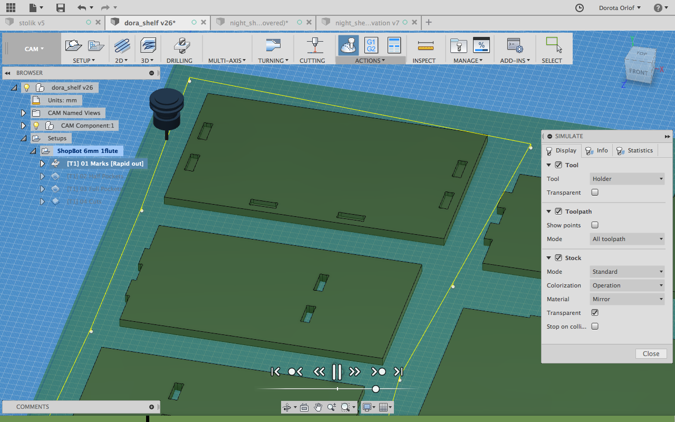Select the Inspect measure ruler icon
The width and height of the screenshot is (675, 422).
coord(425,45)
